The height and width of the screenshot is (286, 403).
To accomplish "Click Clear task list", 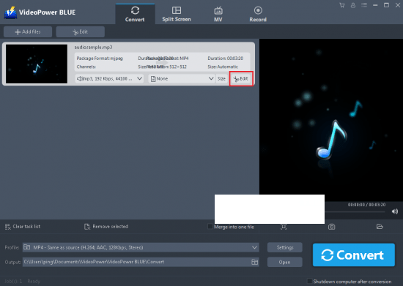I will coord(23,227).
